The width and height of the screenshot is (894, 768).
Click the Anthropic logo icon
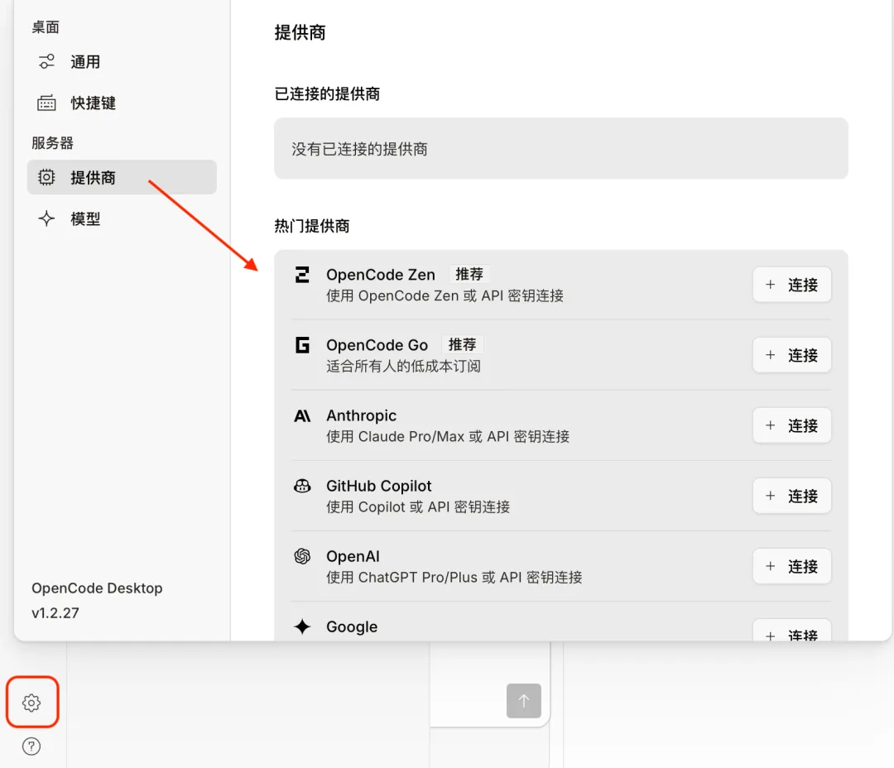[302, 415]
